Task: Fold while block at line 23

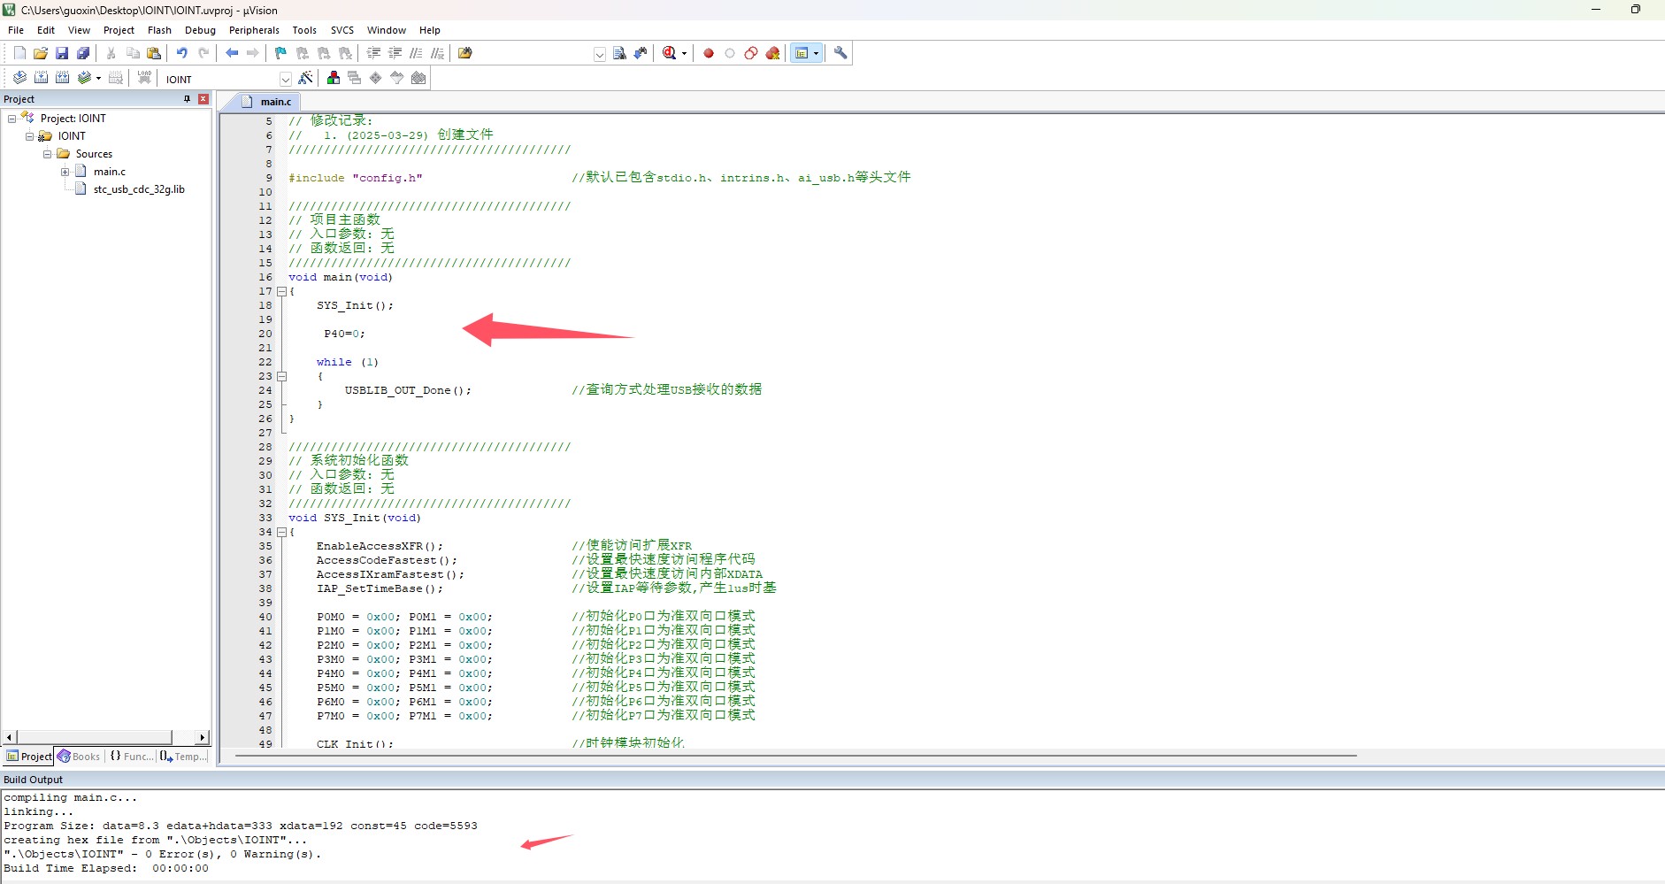Action: coord(281,376)
